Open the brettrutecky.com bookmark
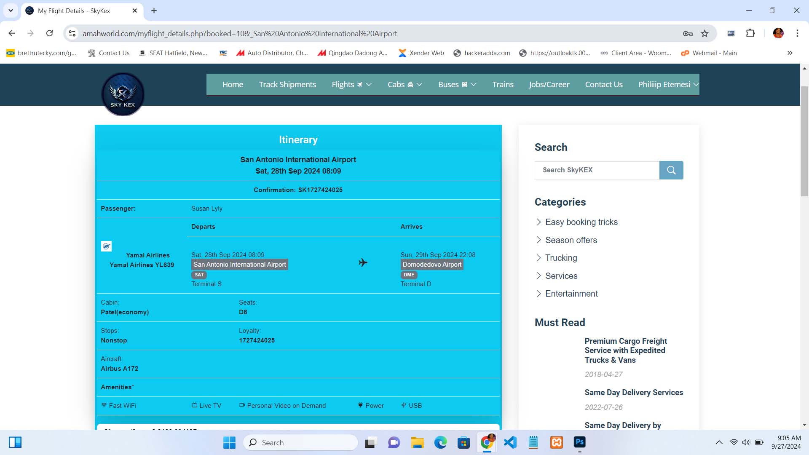 point(41,53)
